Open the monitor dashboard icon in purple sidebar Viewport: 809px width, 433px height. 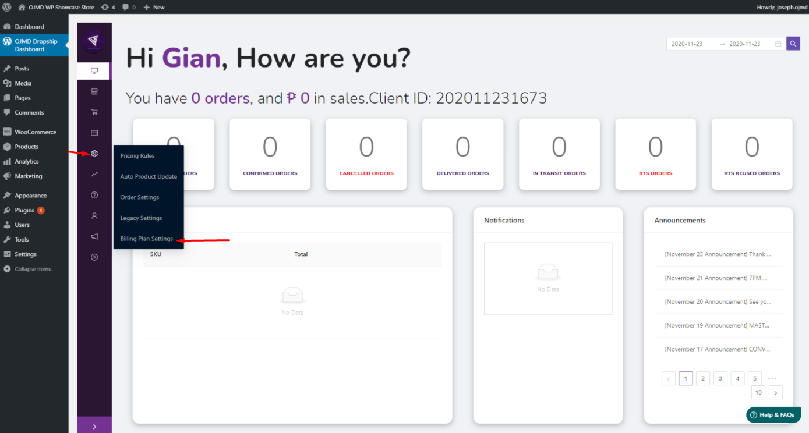click(x=94, y=71)
